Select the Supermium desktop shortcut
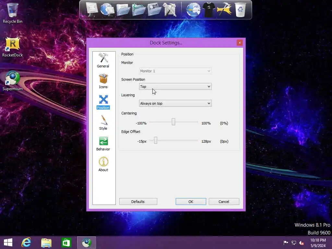This screenshot has height=249, width=332. click(13, 81)
